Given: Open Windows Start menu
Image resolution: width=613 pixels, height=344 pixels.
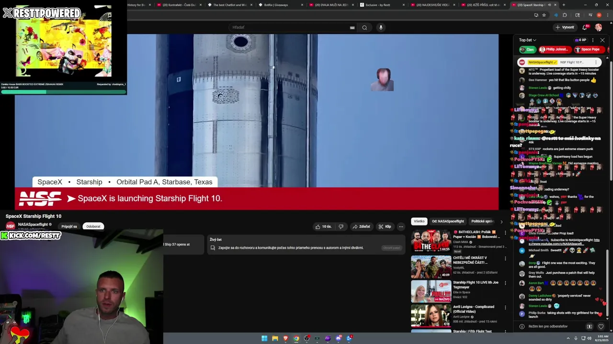Looking at the screenshot, I should point(264,338).
